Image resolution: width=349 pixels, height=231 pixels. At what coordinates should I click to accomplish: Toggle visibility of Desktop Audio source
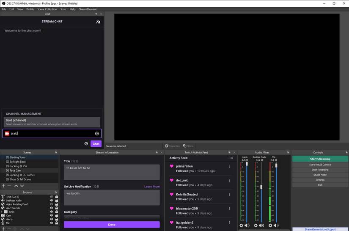tap(52, 201)
